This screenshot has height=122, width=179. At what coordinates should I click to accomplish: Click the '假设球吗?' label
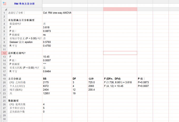[15, 24]
